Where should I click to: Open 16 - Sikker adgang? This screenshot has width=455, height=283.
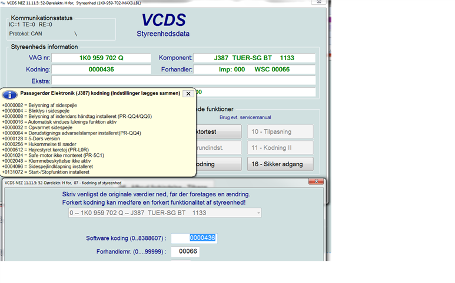coord(280,164)
